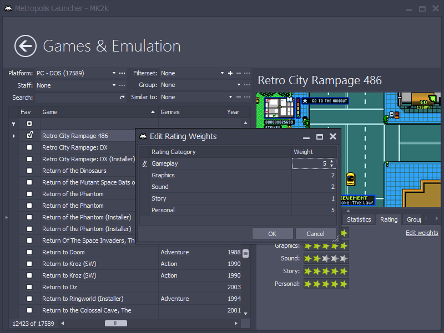The width and height of the screenshot is (444, 333).
Task: Click the Fav column header
Action: 29,112
